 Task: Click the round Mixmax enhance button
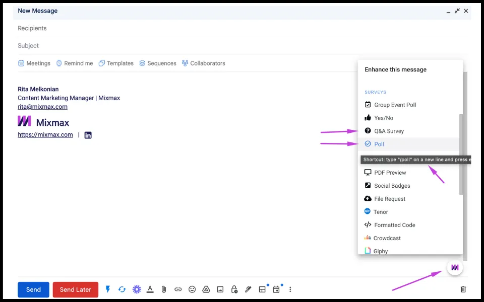(455, 267)
